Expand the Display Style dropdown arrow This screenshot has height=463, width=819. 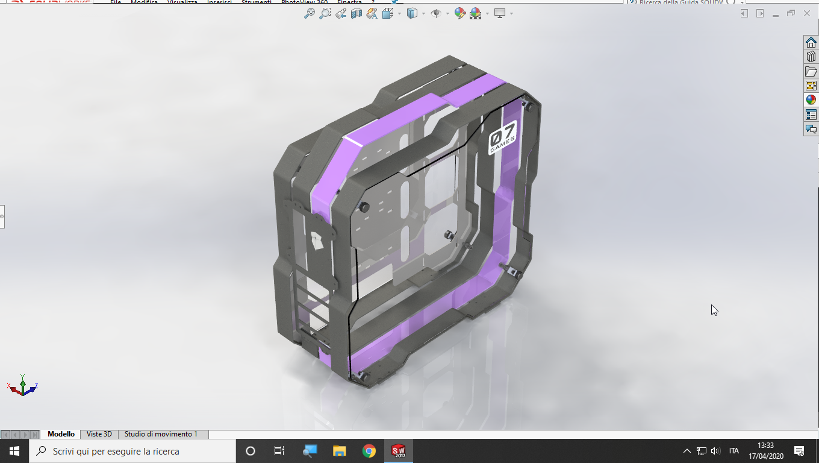click(x=423, y=13)
